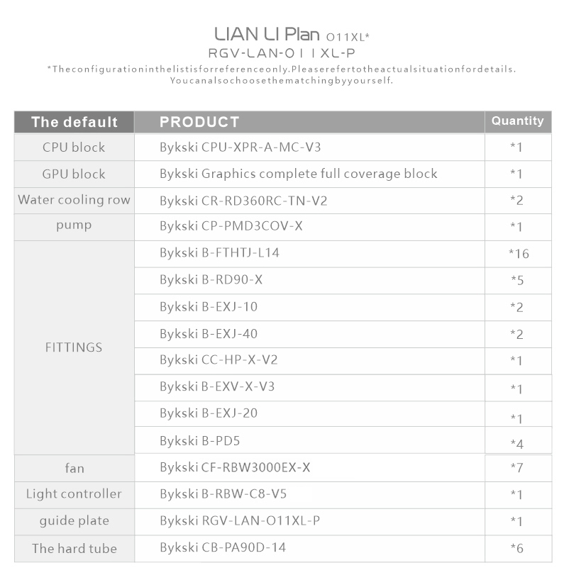The image size is (564, 575).
Task: Select the pump product Bykski CP-PMD3COV-X
Action: pos(231,226)
